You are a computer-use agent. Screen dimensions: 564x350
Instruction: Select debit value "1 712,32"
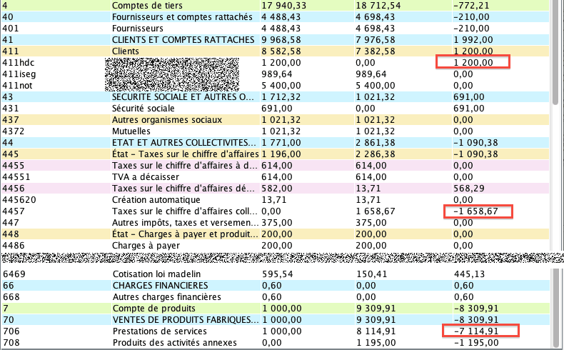[x=281, y=96]
